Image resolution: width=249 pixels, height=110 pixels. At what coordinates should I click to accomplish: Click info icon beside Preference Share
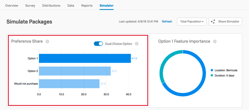pos(47,42)
